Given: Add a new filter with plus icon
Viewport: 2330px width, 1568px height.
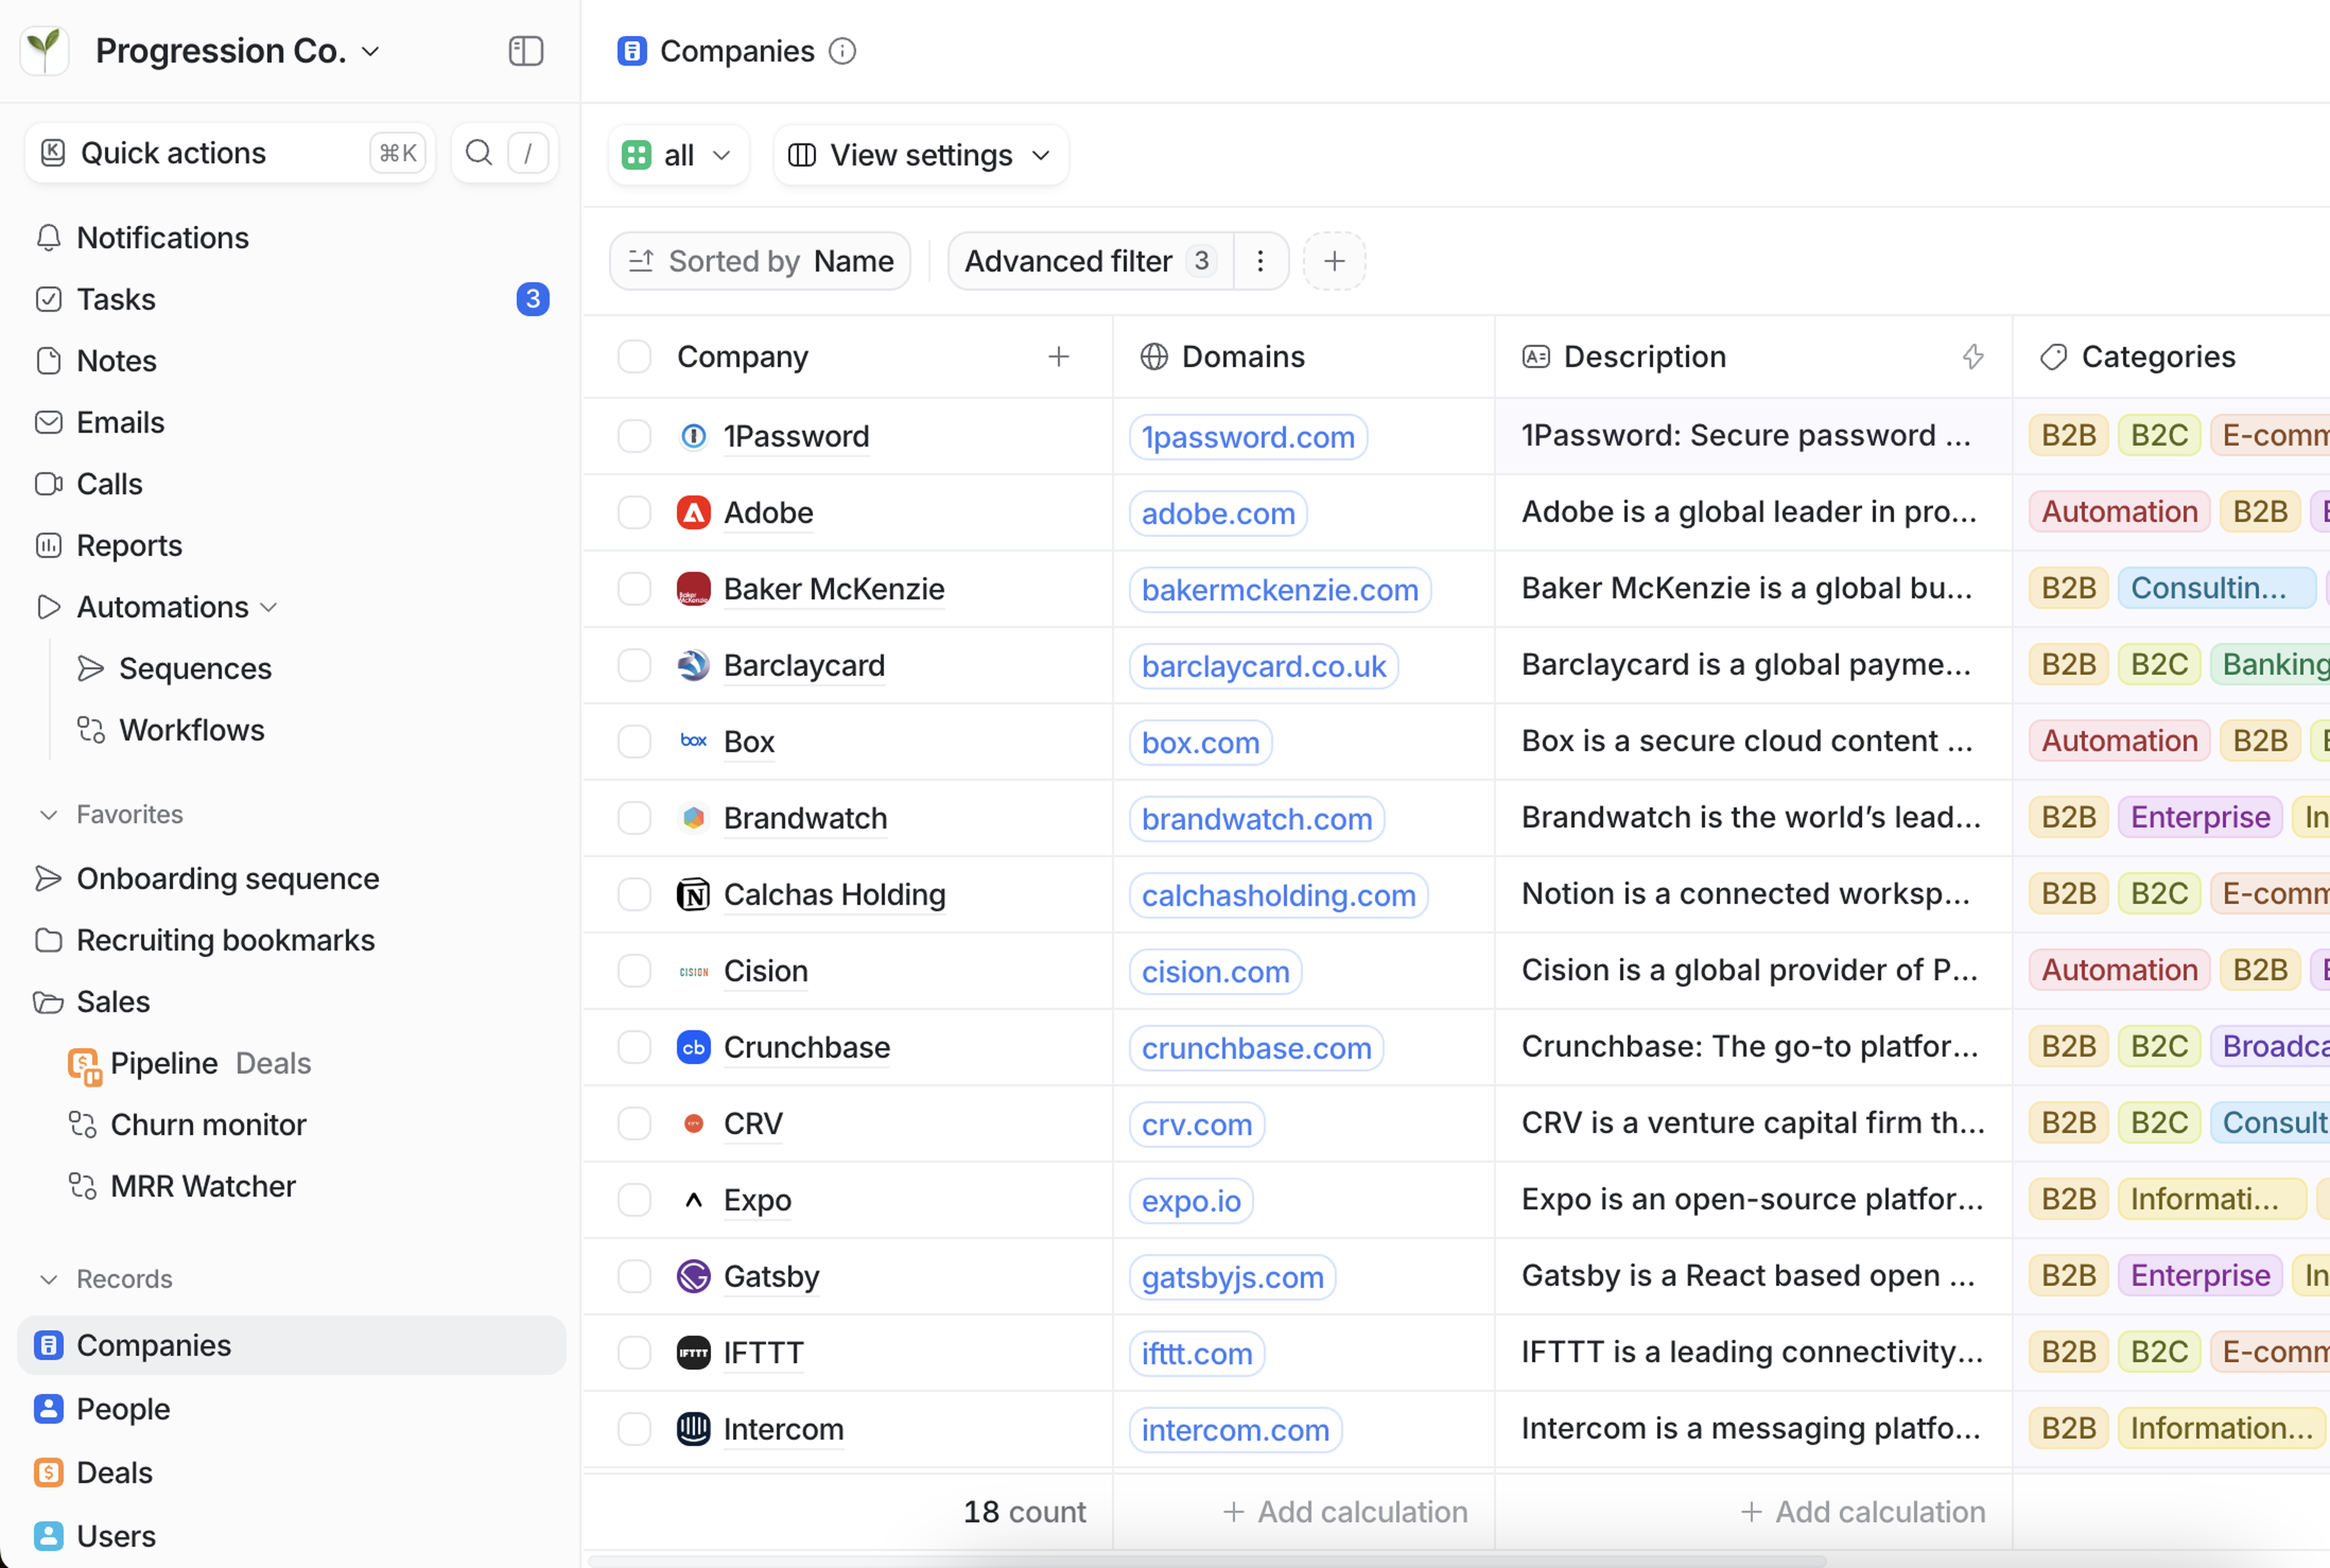Looking at the screenshot, I should click(x=1334, y=261).
